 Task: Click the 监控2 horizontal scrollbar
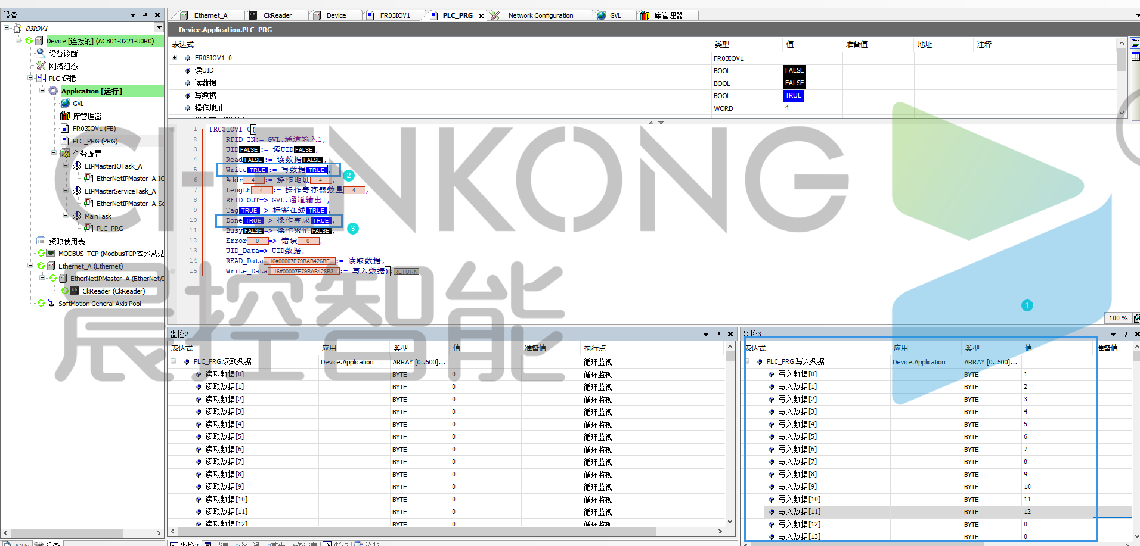tap(417, 531)
